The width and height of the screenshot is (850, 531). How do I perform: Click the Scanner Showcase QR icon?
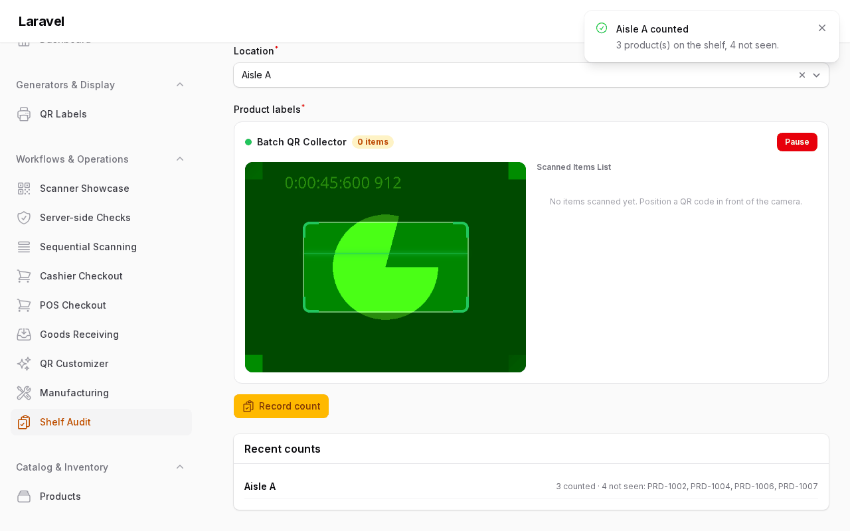pyautogui.click(x=24, y=189)
